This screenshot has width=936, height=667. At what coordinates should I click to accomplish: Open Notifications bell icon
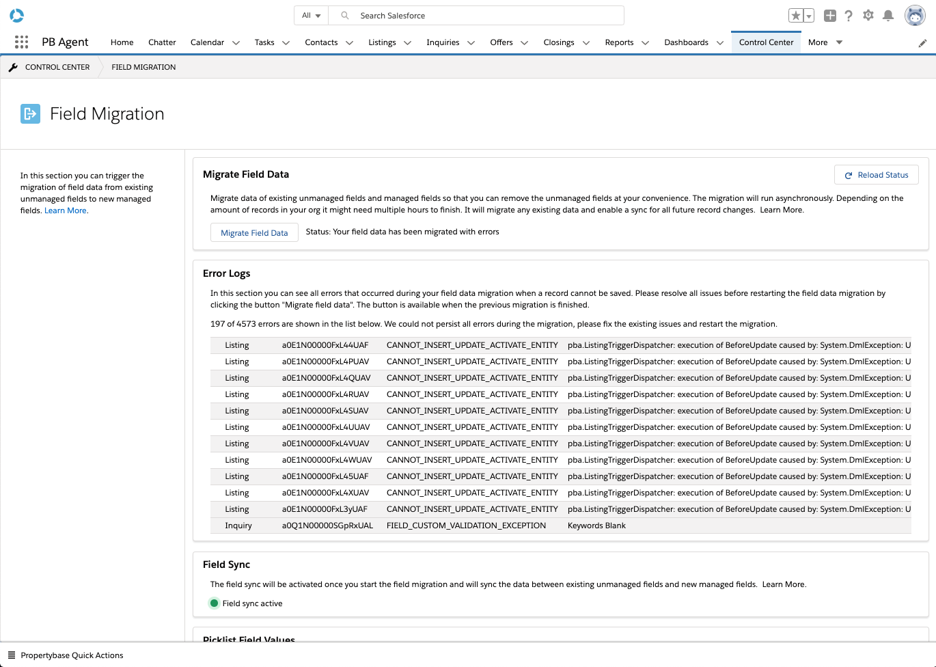(888, 16)
